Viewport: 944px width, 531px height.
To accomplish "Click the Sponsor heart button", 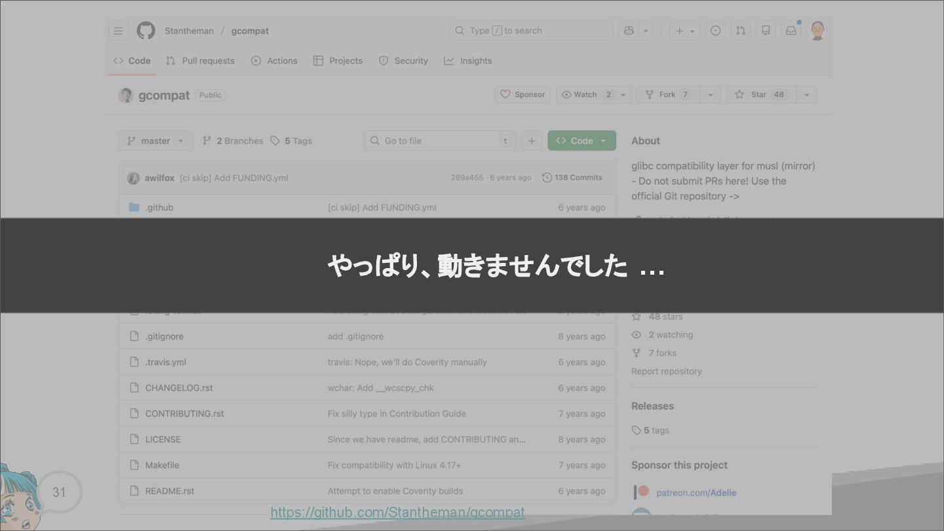I will click(522, 94).
